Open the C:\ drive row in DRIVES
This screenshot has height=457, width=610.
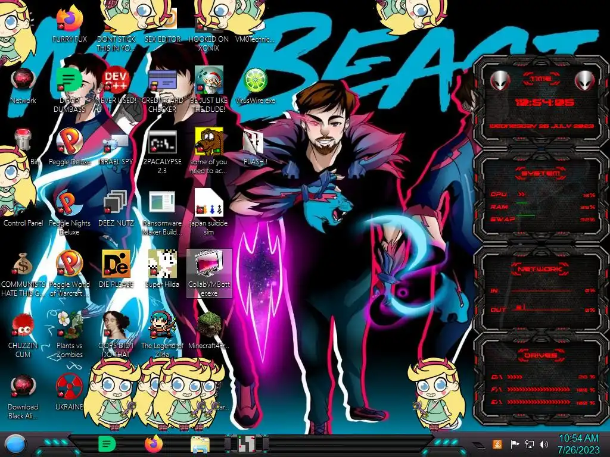(x=542, y=377)
